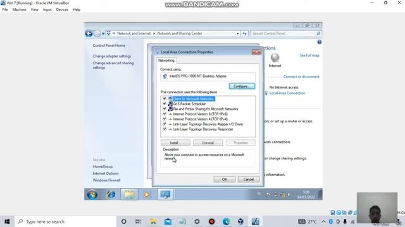Open recent pages dropdown arrow
The width and height of the screenshot is (405, 227).
coord(103,33)
